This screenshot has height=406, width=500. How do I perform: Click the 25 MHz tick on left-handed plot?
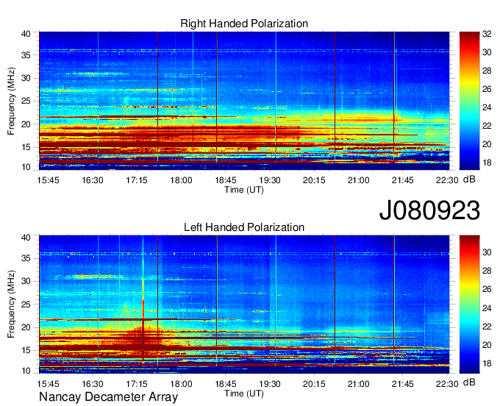point(26,304)
